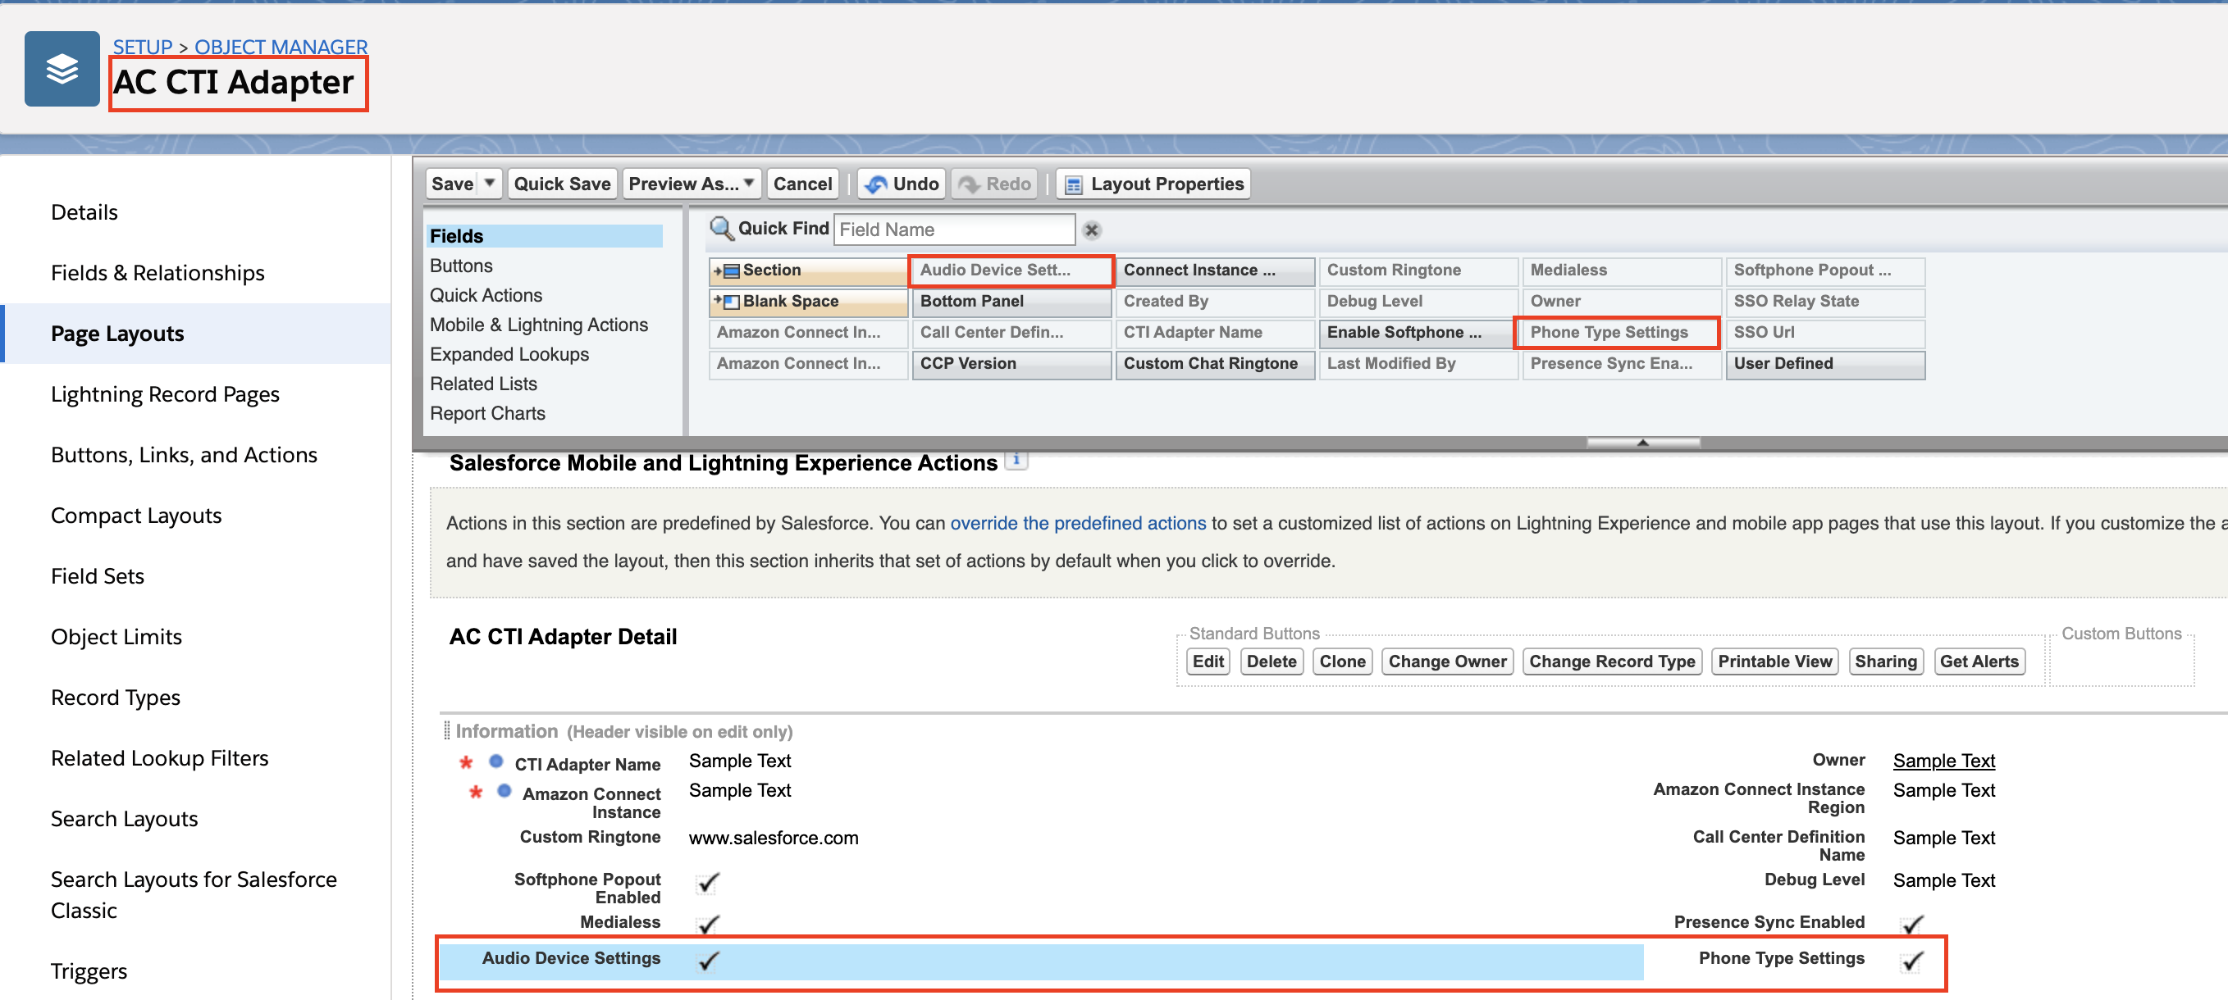Open Lightning Record Pages in the sidebar

point(164,394)
